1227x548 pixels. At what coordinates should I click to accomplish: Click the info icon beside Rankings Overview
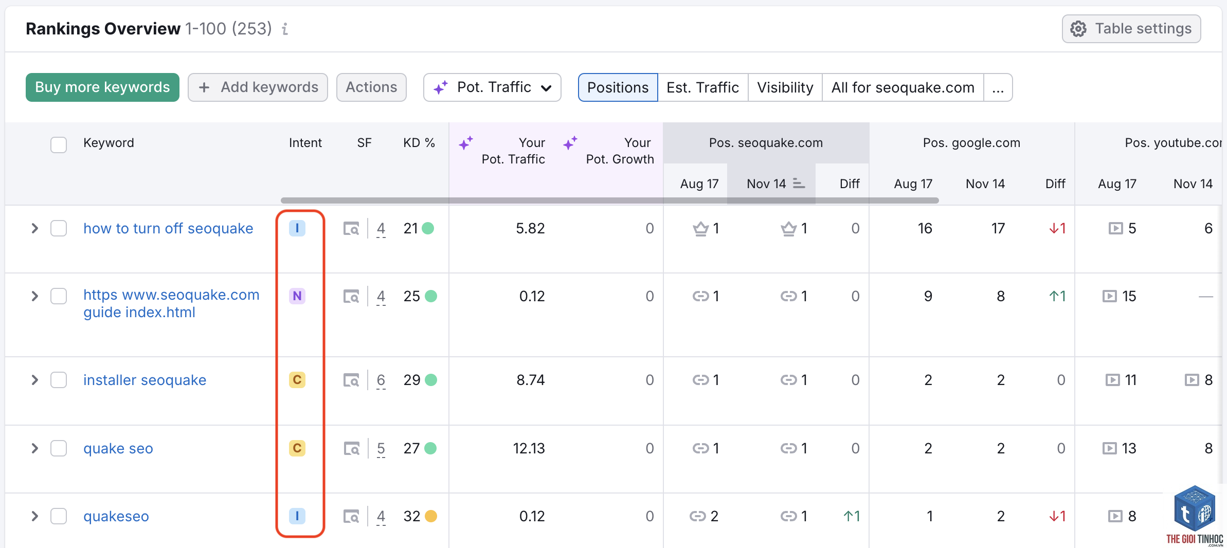pyautogui.click(x=285, y=29)
